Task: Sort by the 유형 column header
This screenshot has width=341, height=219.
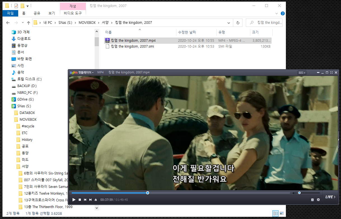Action: 233,32
